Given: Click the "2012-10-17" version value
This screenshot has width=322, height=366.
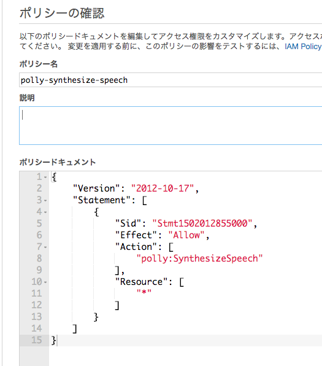Looking at the screenshot, I should coord(163,189).
